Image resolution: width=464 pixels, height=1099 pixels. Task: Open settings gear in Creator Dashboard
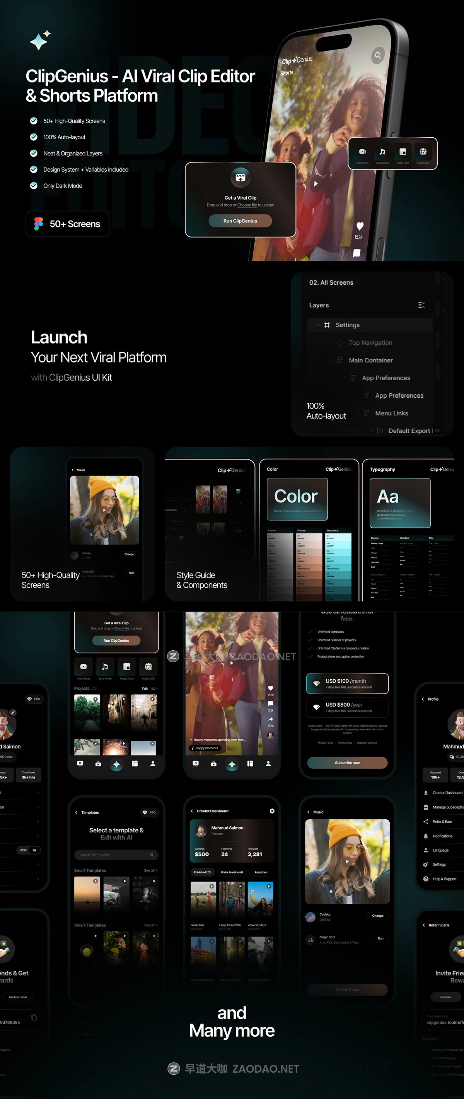tap(272, 811)
